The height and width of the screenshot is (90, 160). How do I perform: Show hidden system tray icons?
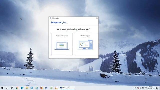(133, 88)
